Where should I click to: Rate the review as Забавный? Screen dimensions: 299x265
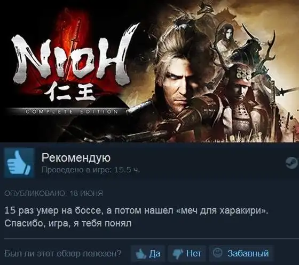241,254
